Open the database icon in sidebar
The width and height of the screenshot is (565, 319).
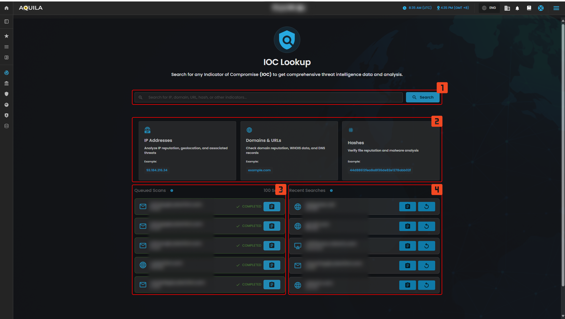click(x=6, y=126)
